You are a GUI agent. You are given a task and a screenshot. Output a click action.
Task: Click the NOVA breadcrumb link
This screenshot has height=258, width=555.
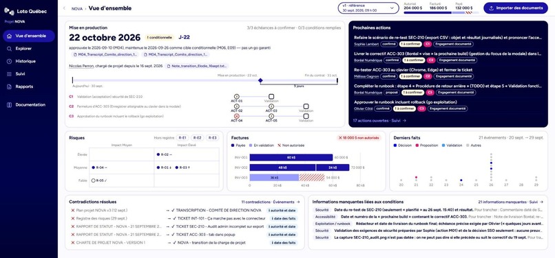(77, 8)
